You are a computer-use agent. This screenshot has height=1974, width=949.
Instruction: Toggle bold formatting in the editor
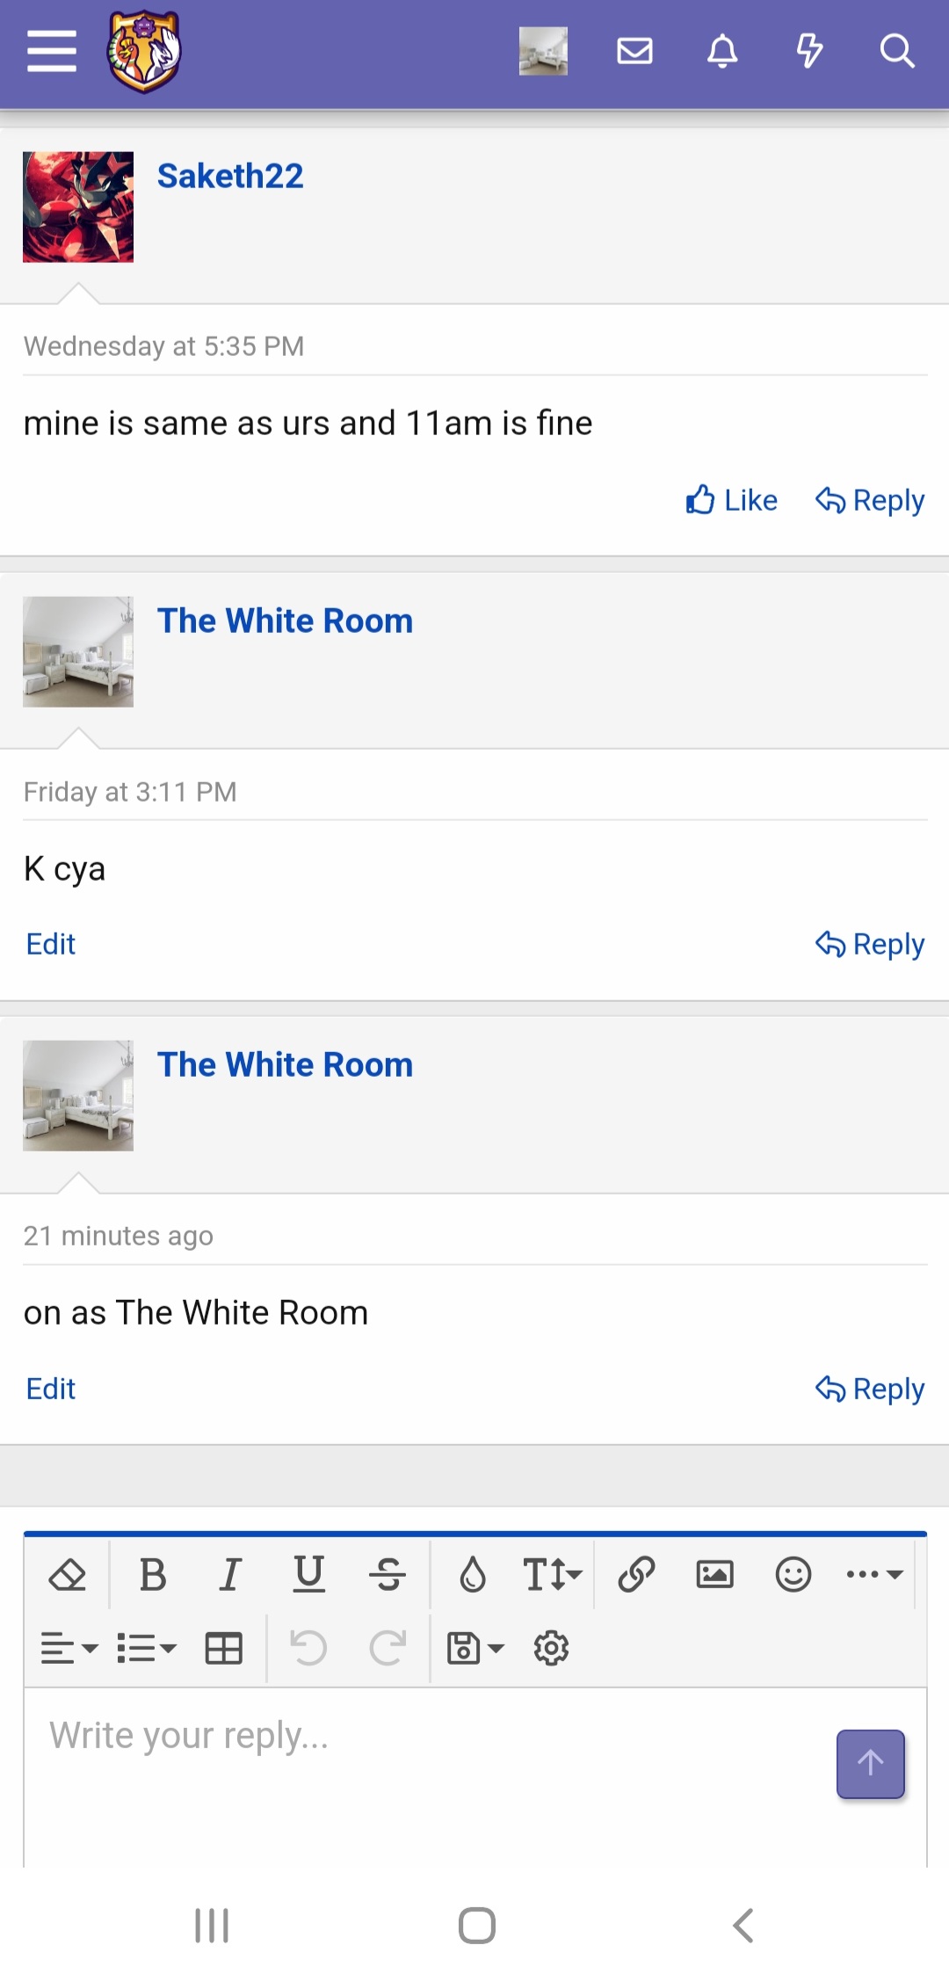153,1575
